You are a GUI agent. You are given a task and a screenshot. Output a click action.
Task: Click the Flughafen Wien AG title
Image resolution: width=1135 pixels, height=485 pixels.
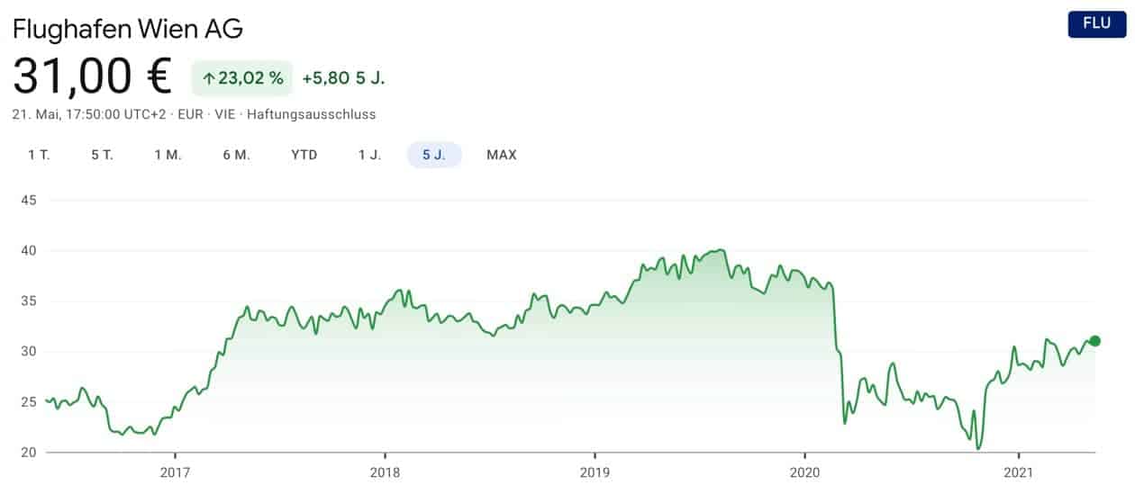pos(128,29)
